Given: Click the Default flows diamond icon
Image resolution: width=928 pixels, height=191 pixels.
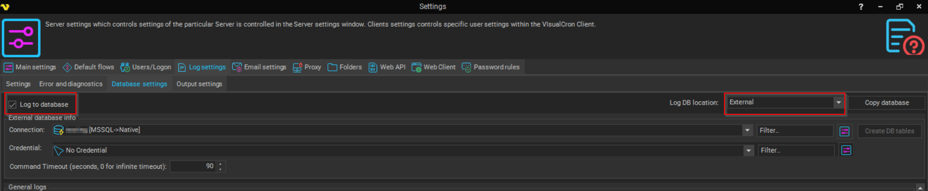Looking at the screenshot, I should [67, 68].
